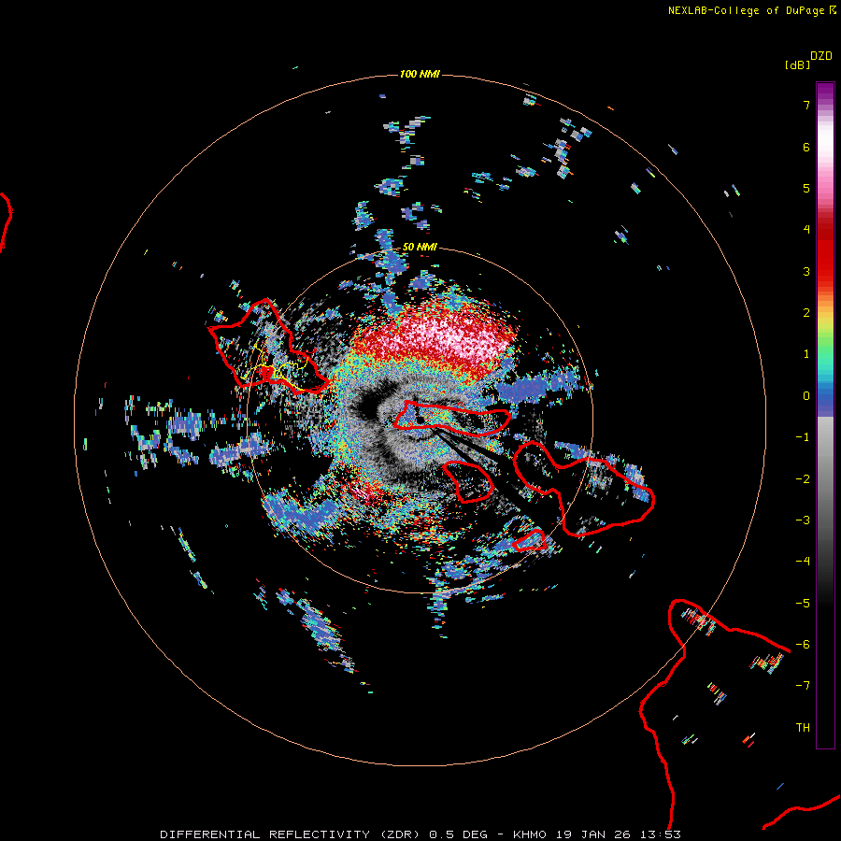Click the [dB] unit label

point(797,64)
